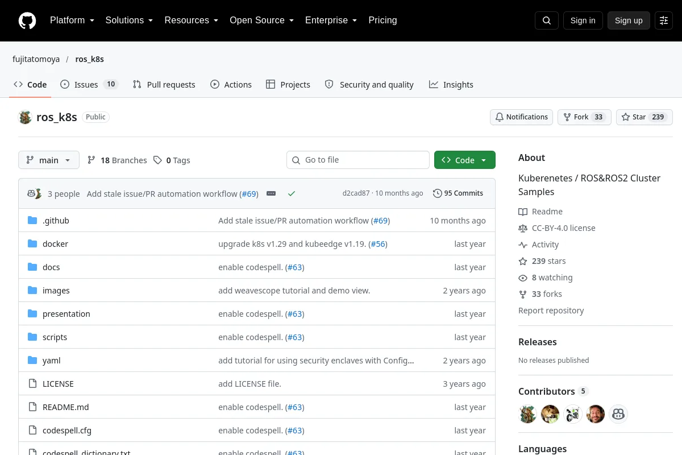
Task: Open the presentation folder link
Action: click(x=66, y=314)
